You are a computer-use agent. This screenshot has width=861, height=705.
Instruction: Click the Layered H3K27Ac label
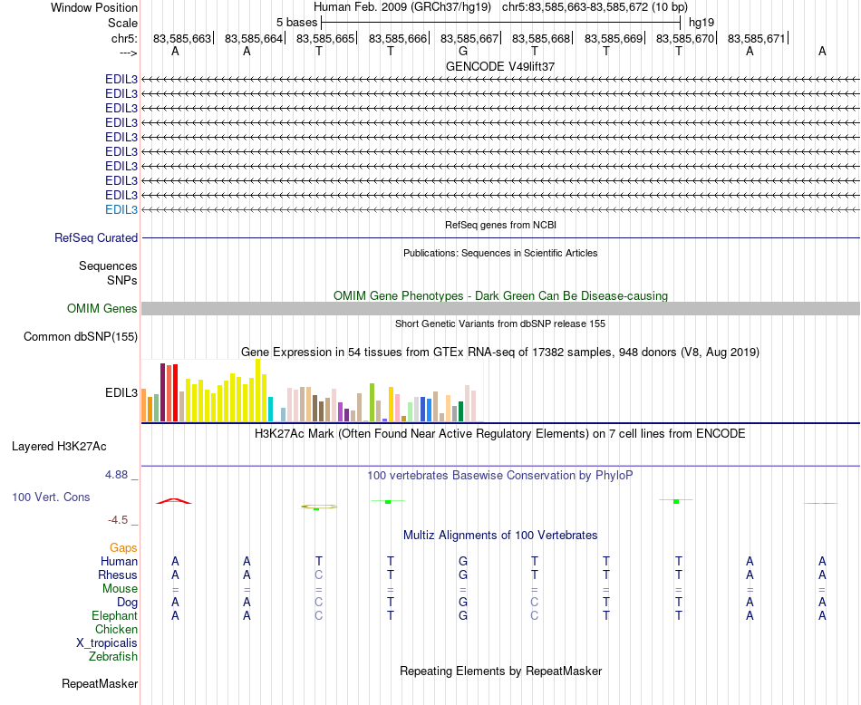tap(59, 447)
